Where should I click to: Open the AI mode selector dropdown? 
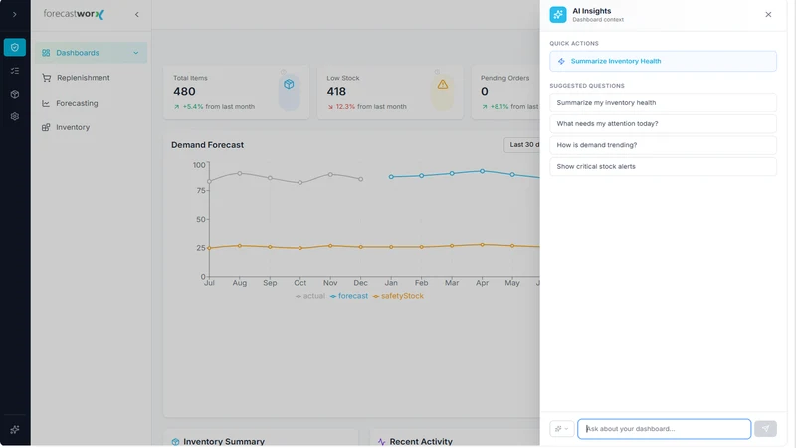pyautogui.click(x=562, y=429)
